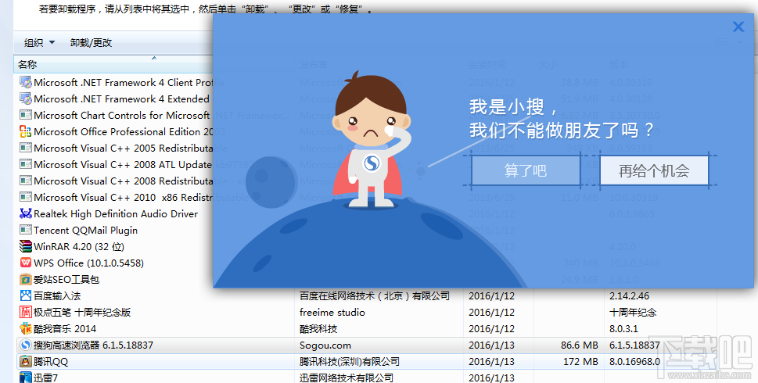Select 极点五笔 十周年纪念版 program name

pyautogui.click(x=82, y=313)
